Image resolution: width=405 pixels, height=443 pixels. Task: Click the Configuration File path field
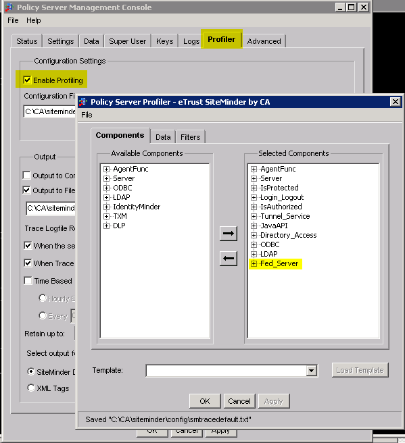[50, 111]
